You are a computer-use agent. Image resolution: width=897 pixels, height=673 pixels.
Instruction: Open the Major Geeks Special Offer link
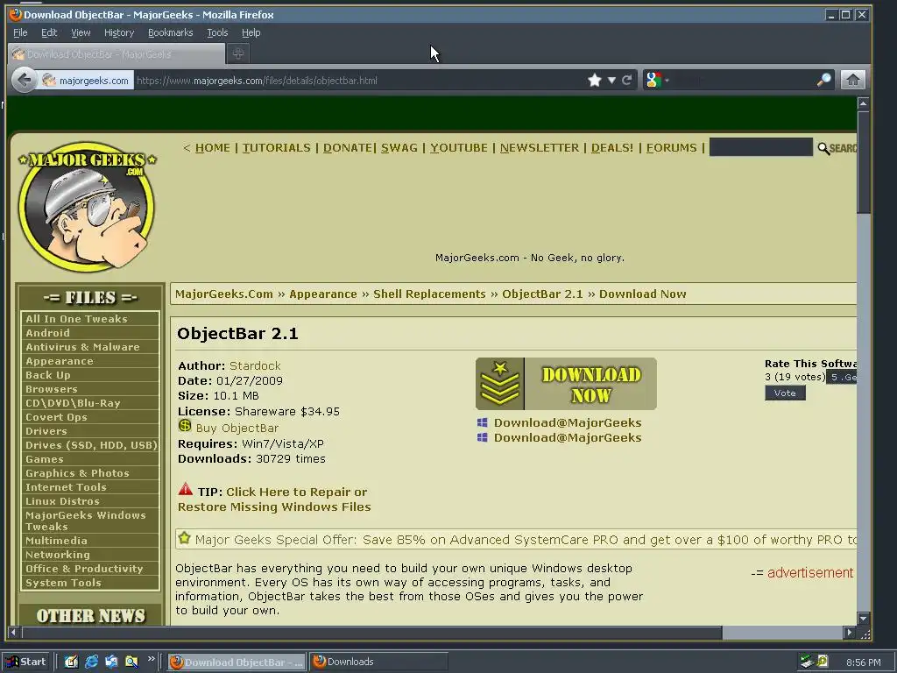[x=526, y=540]
